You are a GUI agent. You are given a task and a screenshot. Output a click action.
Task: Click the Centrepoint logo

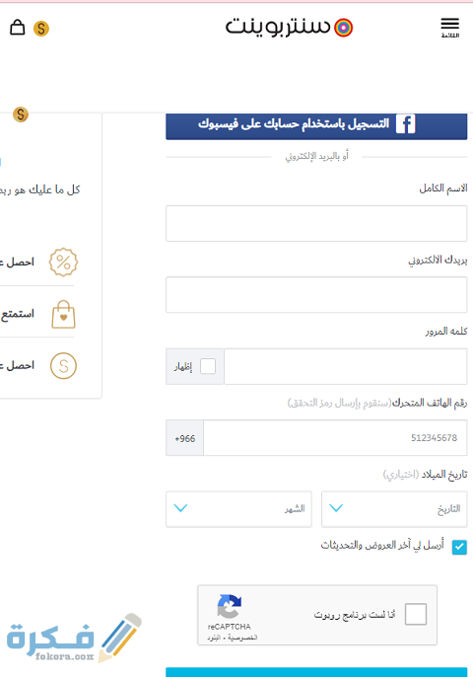pos(289,28)
